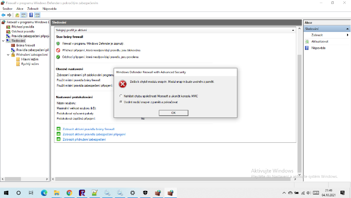
Task: Collapse the Veřejný profil je aktivní section
Action: click(293, 30)
